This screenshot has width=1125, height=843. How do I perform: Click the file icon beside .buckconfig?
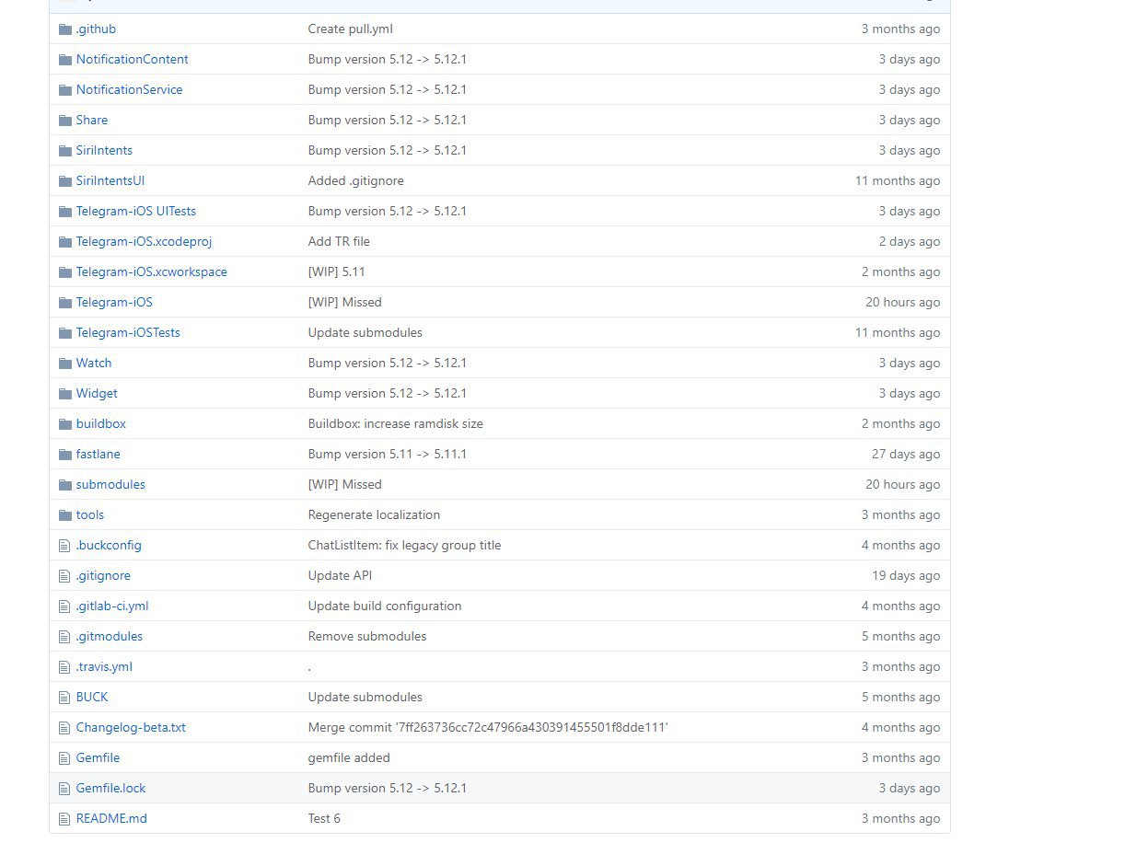64,546
